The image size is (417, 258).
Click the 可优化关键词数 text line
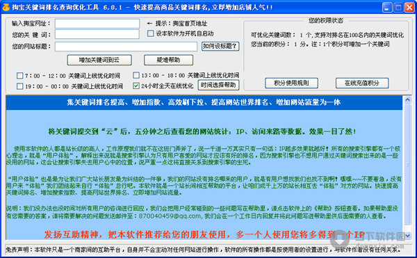tap(327, 35)
